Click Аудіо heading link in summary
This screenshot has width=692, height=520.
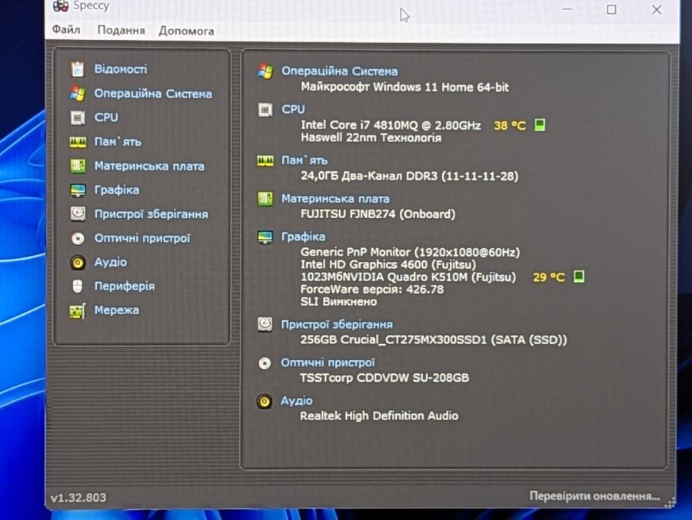click(x=297, y=401)
